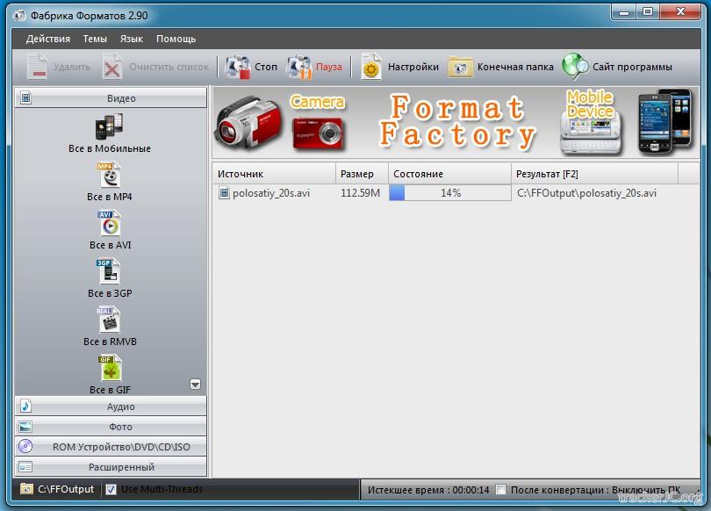Select the Все в Мобильные icon

click(109, 127)
